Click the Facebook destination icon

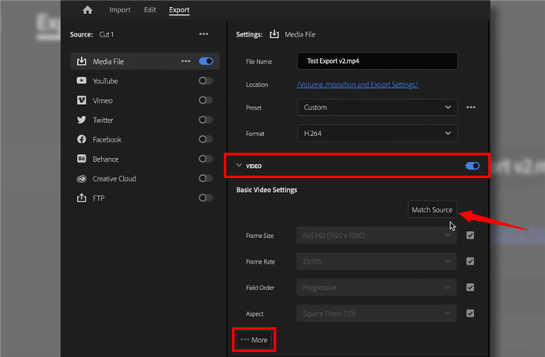[81, 139]
